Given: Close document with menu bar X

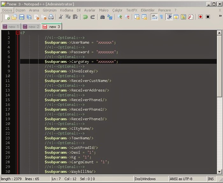Looking at the screenshot, I should pyautogui.click(x=220, y=10).
